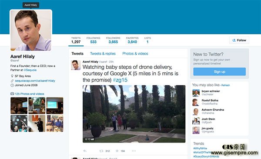Open photo thumbnail of two men talking
The height and width of the screenshot is (159, 261).
click(x=37, y=106)
